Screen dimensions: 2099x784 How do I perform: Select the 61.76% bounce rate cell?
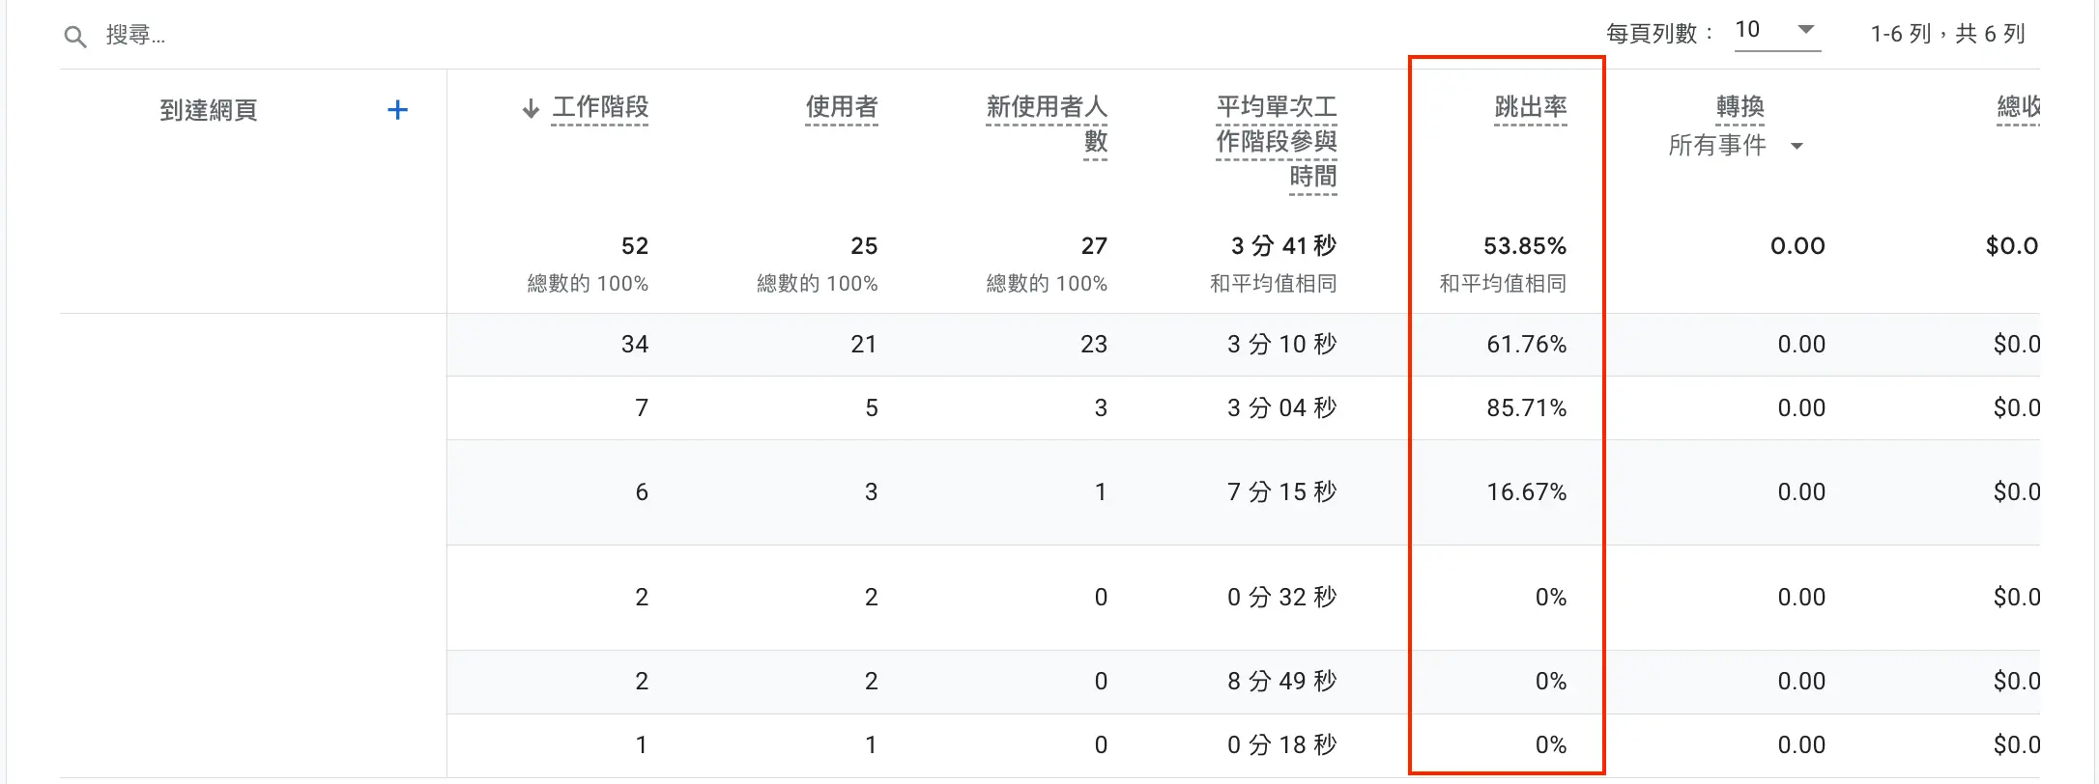tap(1527, 345)
